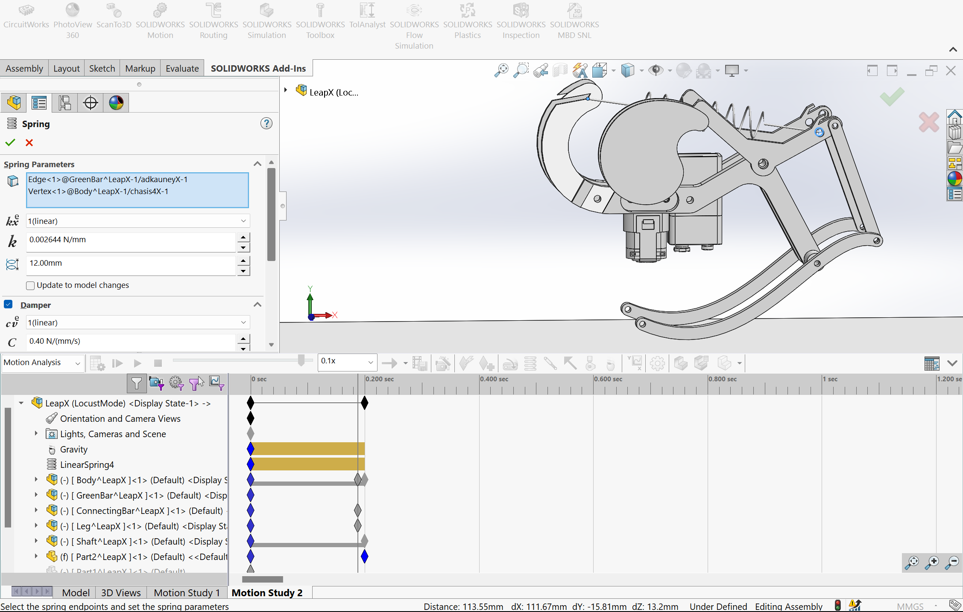Switch to the Motion Study 1 tab
Screen dimensions: 963x612
(x=187, y=592)
